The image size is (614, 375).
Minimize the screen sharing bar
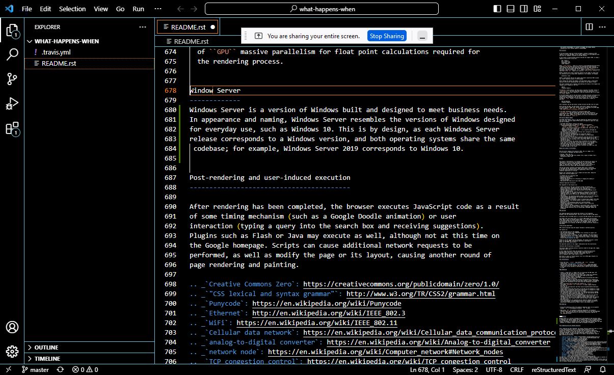point(422,36)
